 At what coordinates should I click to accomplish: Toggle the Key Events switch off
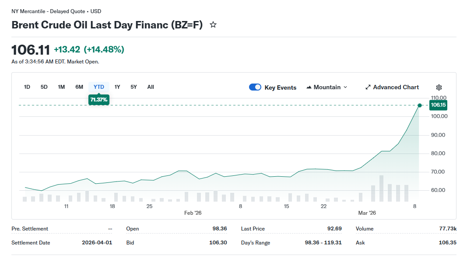pyautogui.click(x=255, y=87)
